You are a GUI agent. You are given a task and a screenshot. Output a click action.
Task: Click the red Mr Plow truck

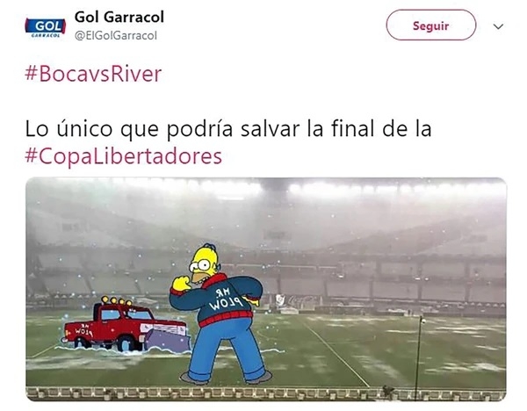pos(125,325)
